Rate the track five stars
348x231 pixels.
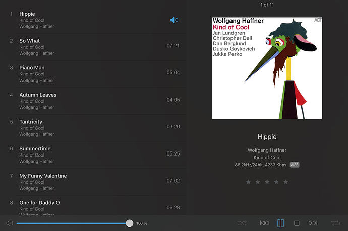(285, 182)
